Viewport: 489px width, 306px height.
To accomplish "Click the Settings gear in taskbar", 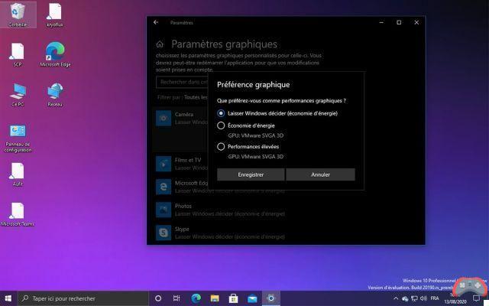I will pos(271,298).
